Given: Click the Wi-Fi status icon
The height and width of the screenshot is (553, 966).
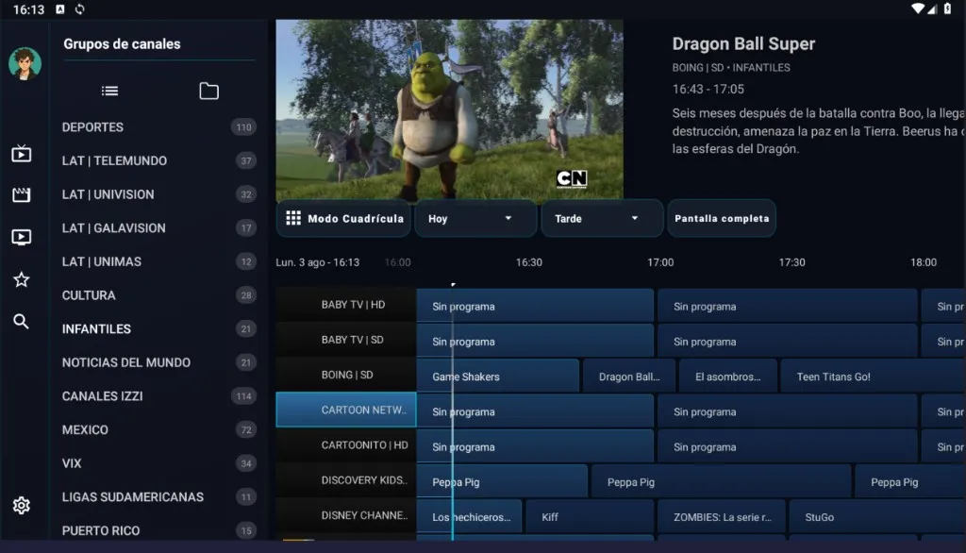Looking at the screenshot, I should pyautogui.click(x=919, y=8).
